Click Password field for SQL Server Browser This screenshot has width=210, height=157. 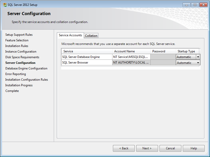(163, 63)
